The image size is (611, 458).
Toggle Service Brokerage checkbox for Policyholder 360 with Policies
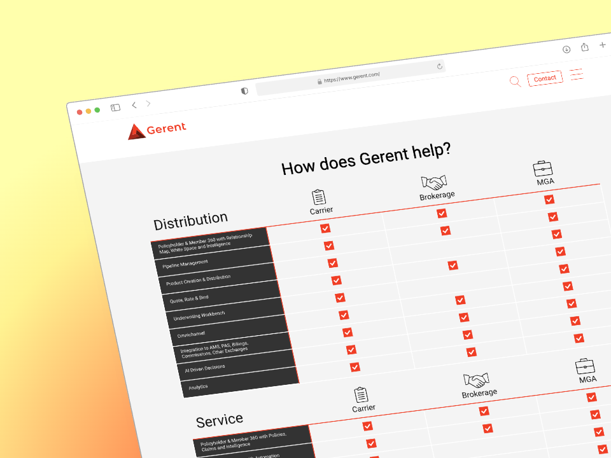coord(484,412)
